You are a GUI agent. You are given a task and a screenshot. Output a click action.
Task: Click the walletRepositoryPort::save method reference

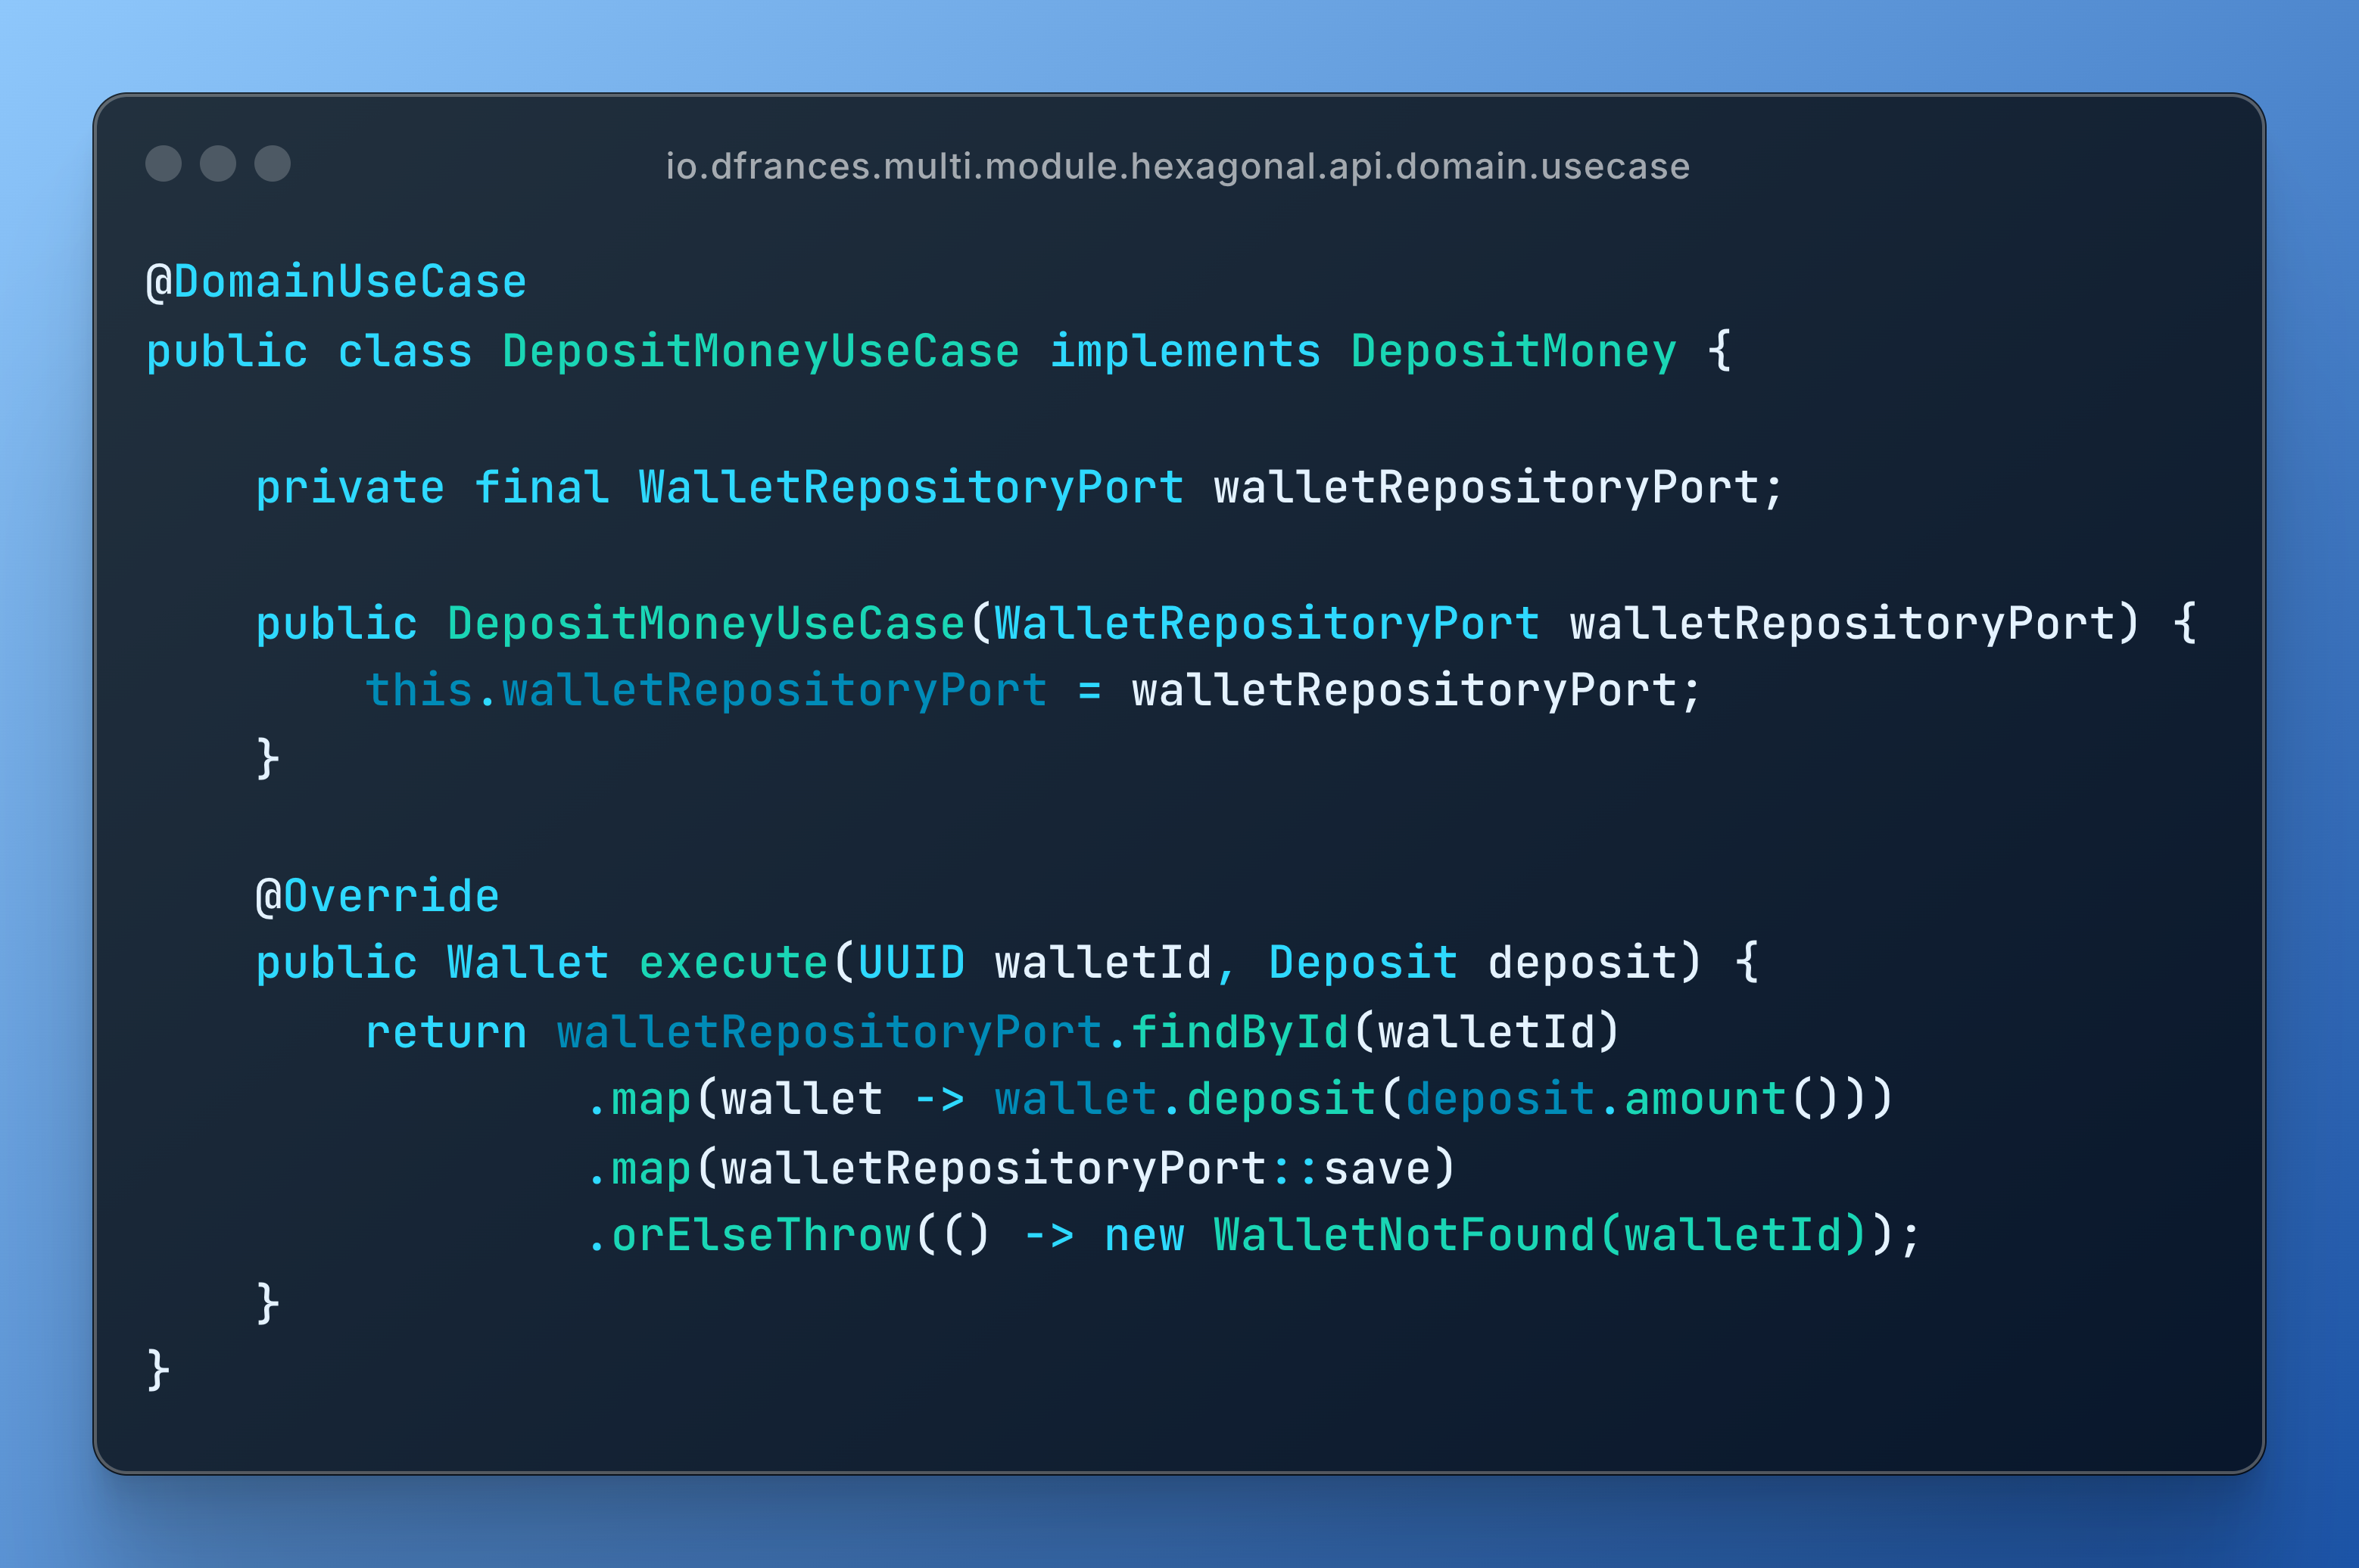(1076, 1168)
